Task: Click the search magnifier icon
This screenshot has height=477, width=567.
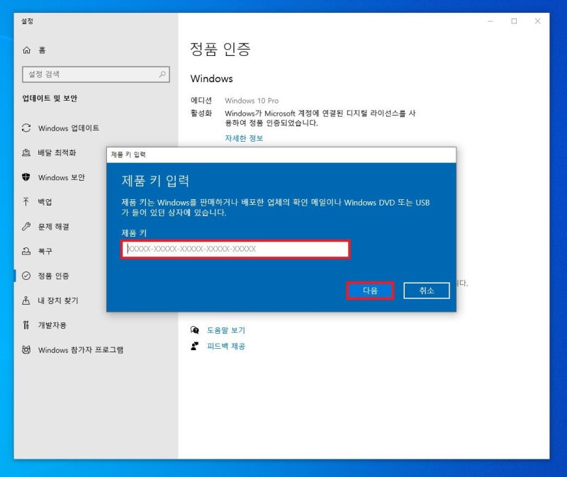Action: 162,74
